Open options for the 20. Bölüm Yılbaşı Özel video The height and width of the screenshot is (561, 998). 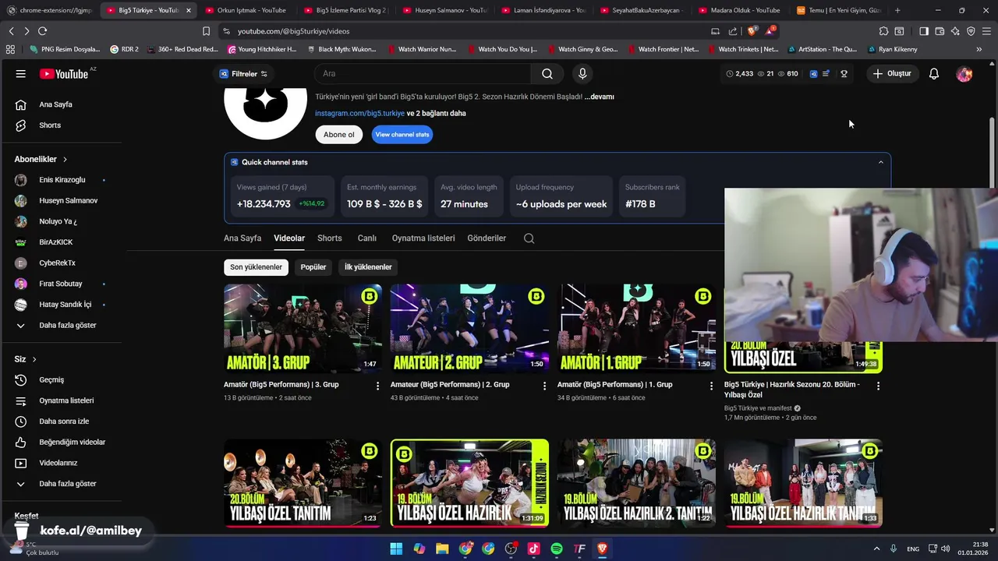[878, 386]
